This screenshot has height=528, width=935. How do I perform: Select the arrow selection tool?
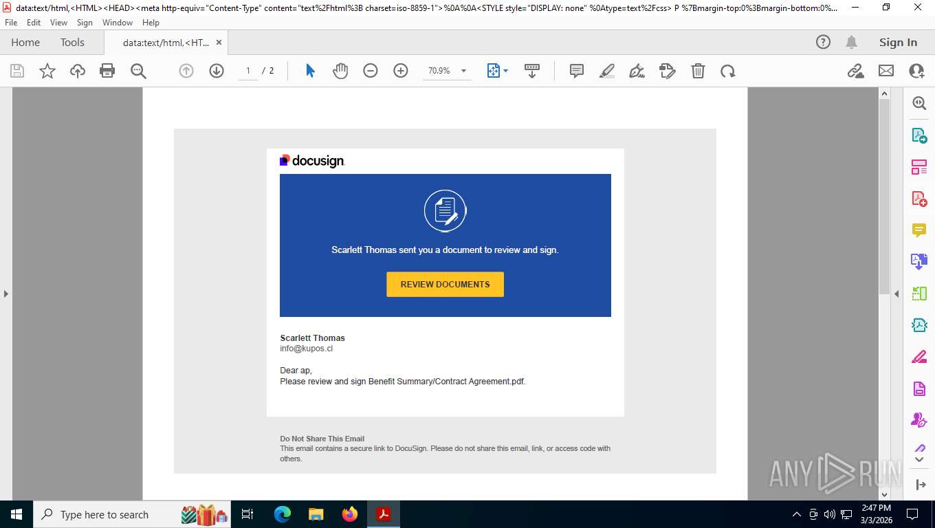310,71
